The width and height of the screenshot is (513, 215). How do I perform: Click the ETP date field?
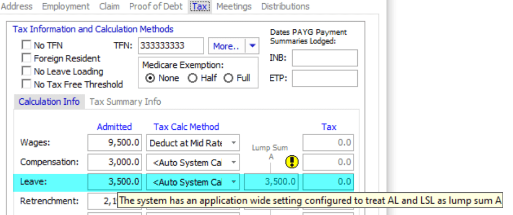(325, 79)
